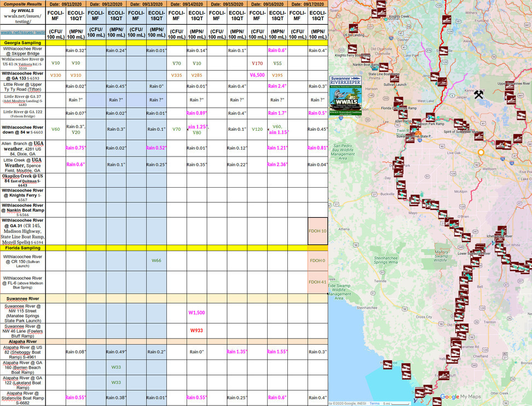
Task: Click the orange marker at Suwannee River State Park
Action: [x=418, y=134]
